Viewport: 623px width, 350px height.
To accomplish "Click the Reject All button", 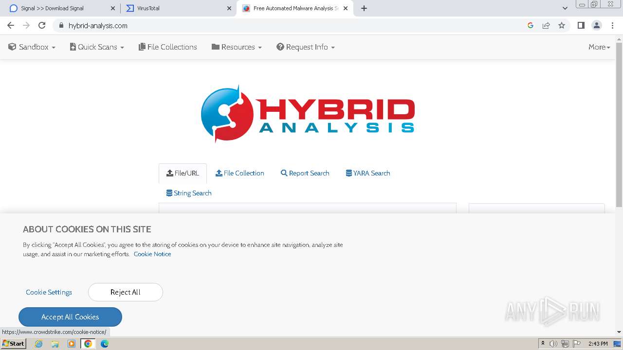I will [x=126, y=292].
